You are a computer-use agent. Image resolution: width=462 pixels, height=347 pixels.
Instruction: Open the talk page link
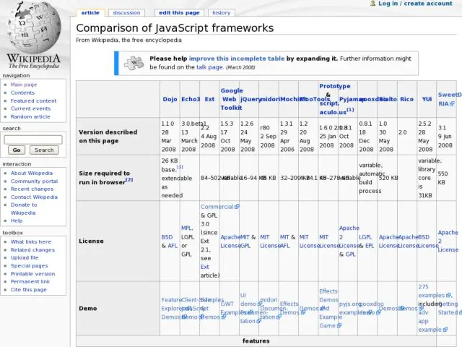pos(209,67)
